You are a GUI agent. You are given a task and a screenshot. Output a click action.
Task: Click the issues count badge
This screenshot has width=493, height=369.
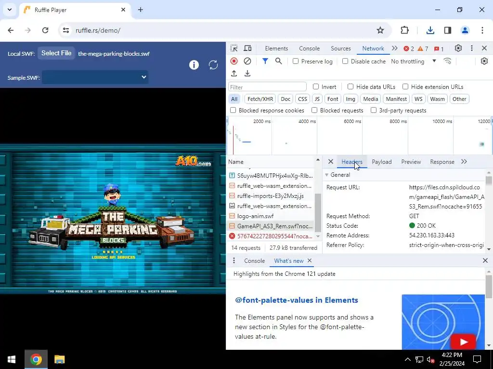pos(439,49)
